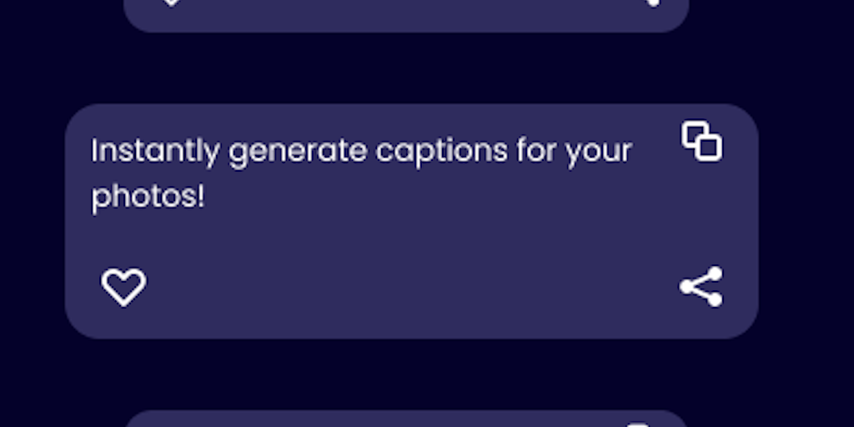The width and height of the screenshot is (854, 427).
Task: Share the photo captions card
Action: pyautogui.click(x=701, y=287)
